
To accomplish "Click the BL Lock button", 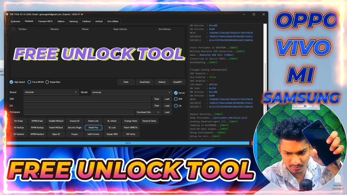I will 112,128.
